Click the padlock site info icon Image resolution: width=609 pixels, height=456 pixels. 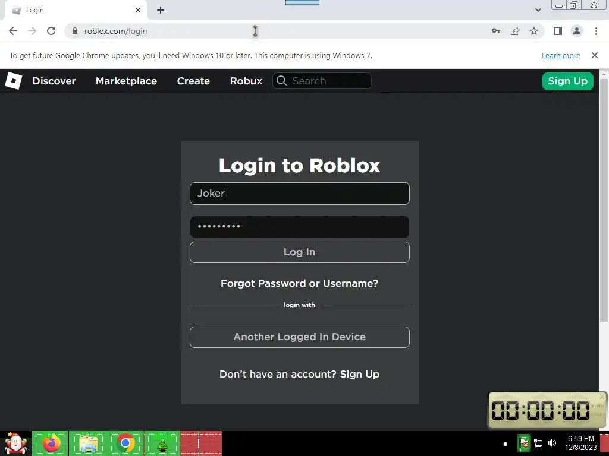click(75, 31)
